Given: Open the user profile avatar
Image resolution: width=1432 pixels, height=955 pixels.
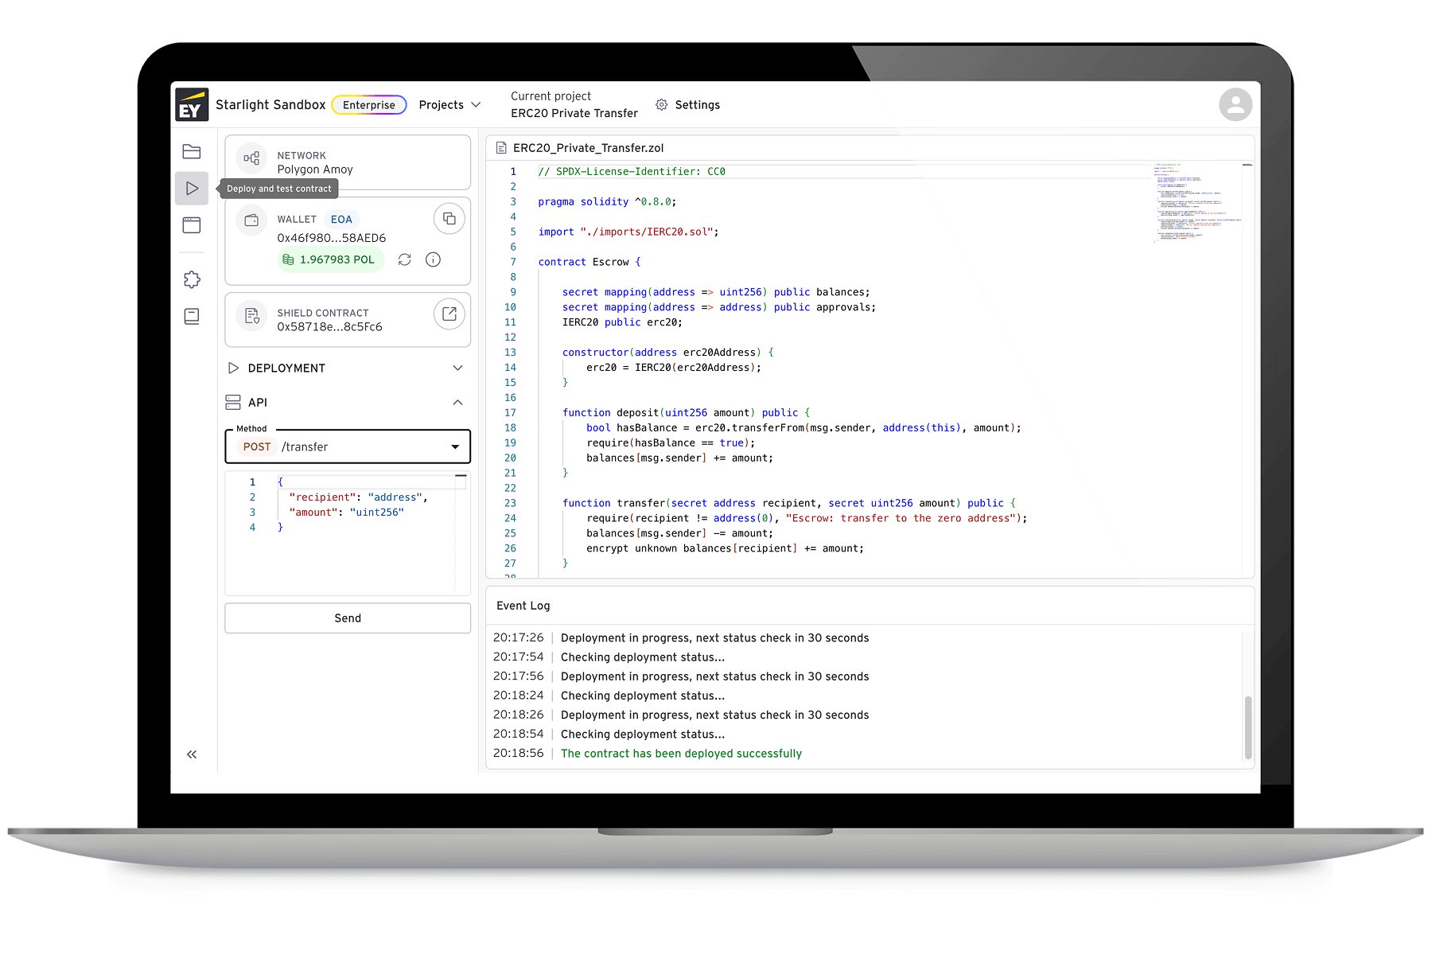Looking at the screenshot, I should [1235, 105].
